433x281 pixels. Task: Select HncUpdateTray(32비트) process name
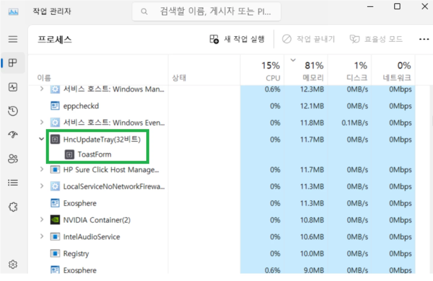point(102,139)
